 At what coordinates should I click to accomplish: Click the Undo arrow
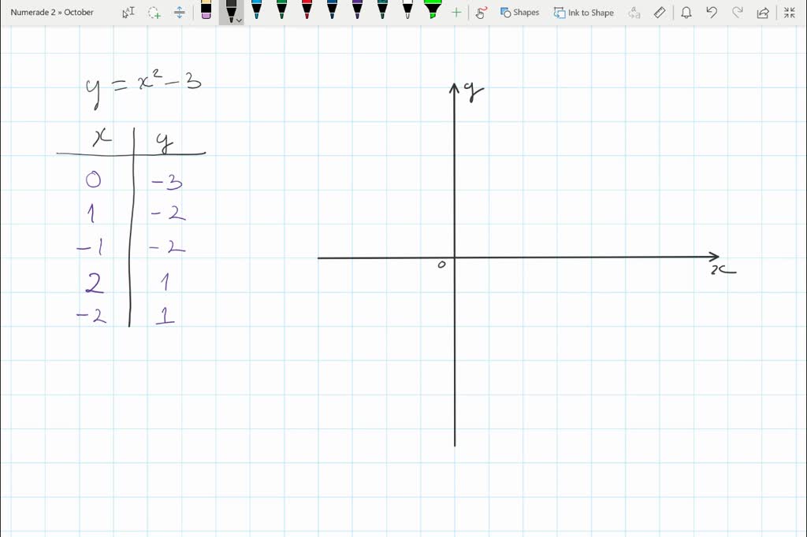pos(712,13)
